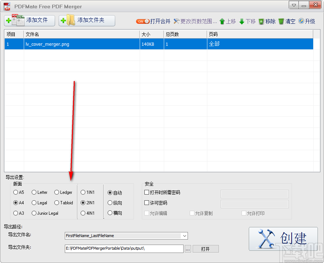Screen dimensions: 324x263
Task: Select the A3 paper size radio button
Action: click(15, 213)
